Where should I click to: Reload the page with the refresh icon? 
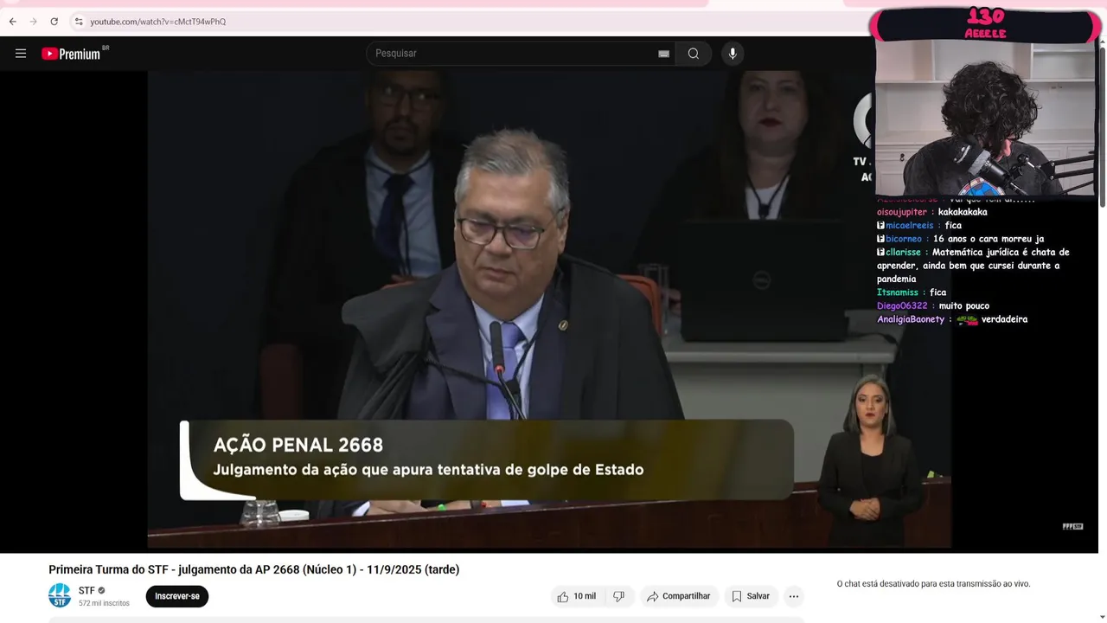tap(54, 22)
